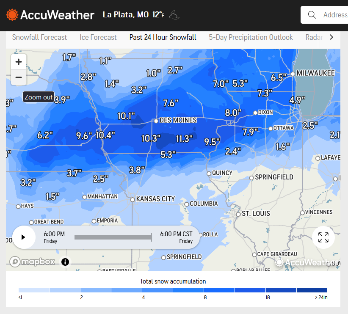Viewport: 348px width, 314px height.
Task: Open the Radar tab
Action: pos(314,37)
